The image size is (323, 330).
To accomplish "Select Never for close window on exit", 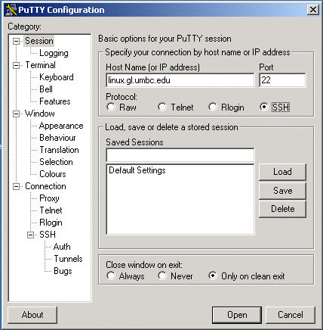I will [x=162, y=276].
